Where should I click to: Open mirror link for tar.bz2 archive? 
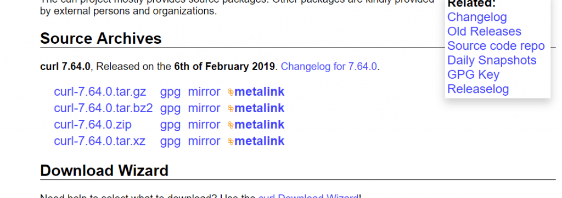(x=204, y=108)
